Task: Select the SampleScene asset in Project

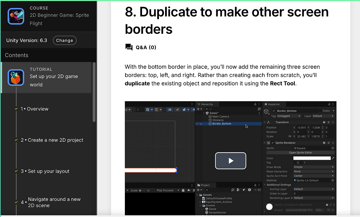Action: [x=215, y=212]
